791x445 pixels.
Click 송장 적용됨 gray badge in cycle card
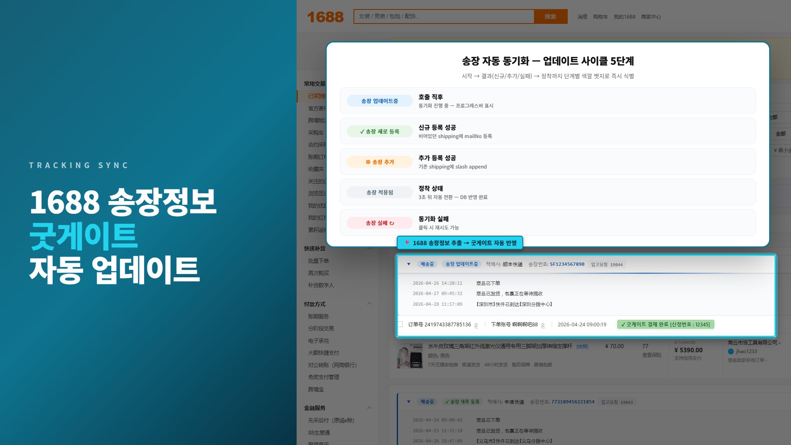coord(380,192)
